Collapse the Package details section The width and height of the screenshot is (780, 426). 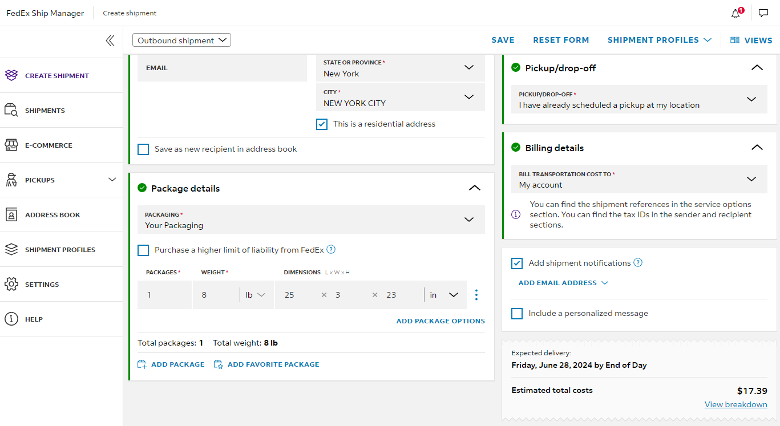tap(474, 188)
